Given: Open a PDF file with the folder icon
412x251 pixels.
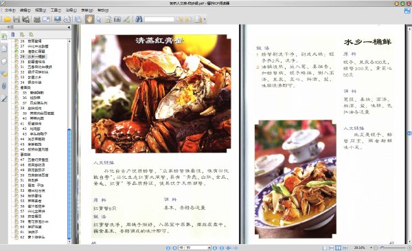Looking at the screenshot, I should (x=8, y=19).
